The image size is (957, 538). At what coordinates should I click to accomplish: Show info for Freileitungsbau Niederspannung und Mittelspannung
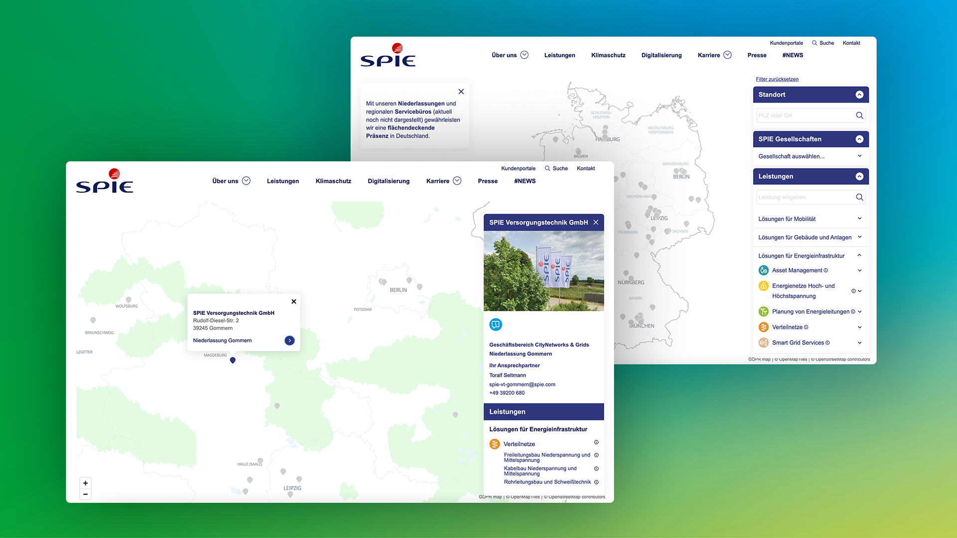coord(596,455)
